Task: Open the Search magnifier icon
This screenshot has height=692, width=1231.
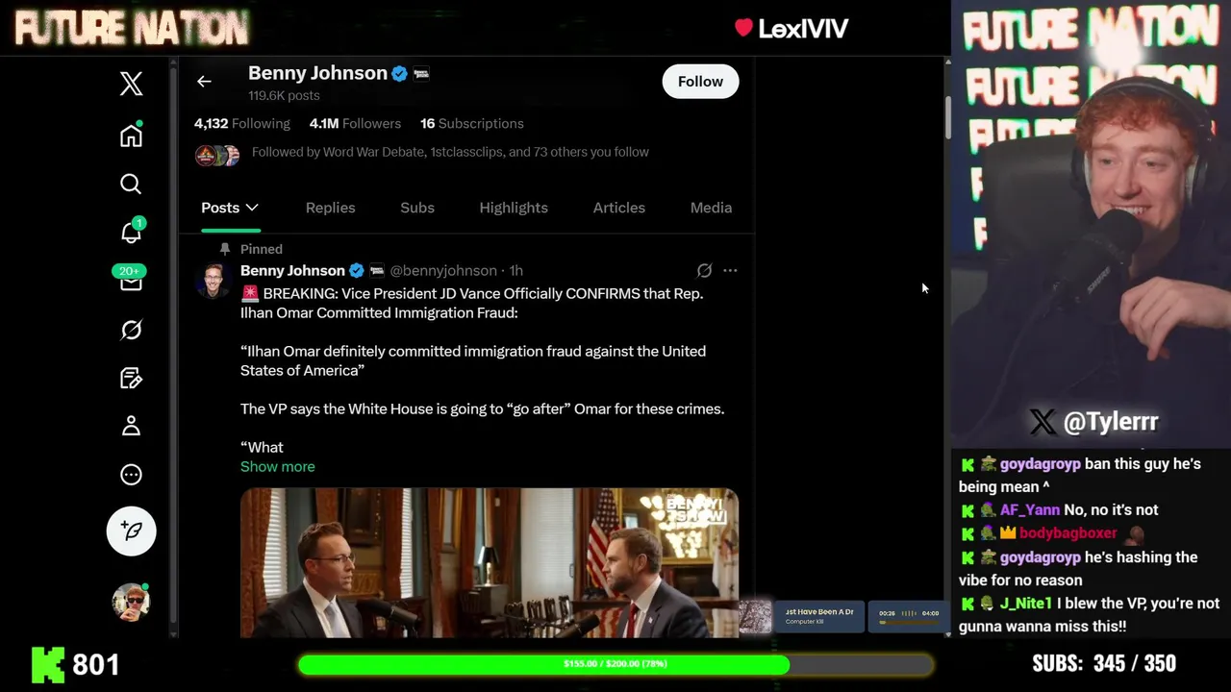Action: pyautogui.click(x=131, y=184)
